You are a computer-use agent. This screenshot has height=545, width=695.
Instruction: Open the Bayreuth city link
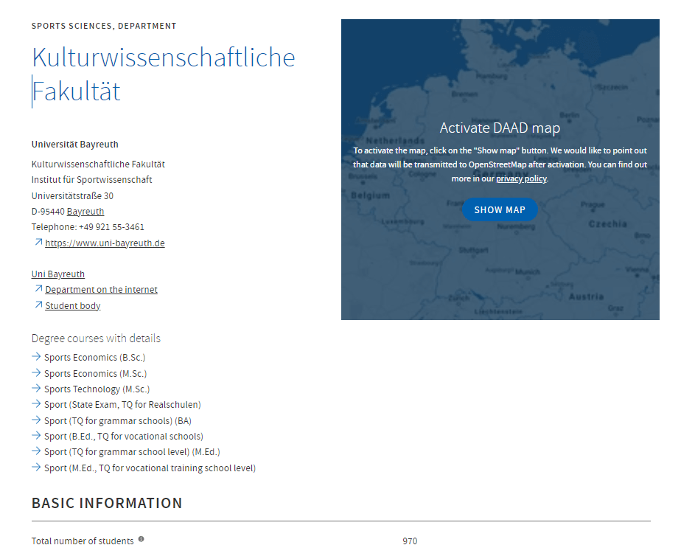[x=85, y=212]
